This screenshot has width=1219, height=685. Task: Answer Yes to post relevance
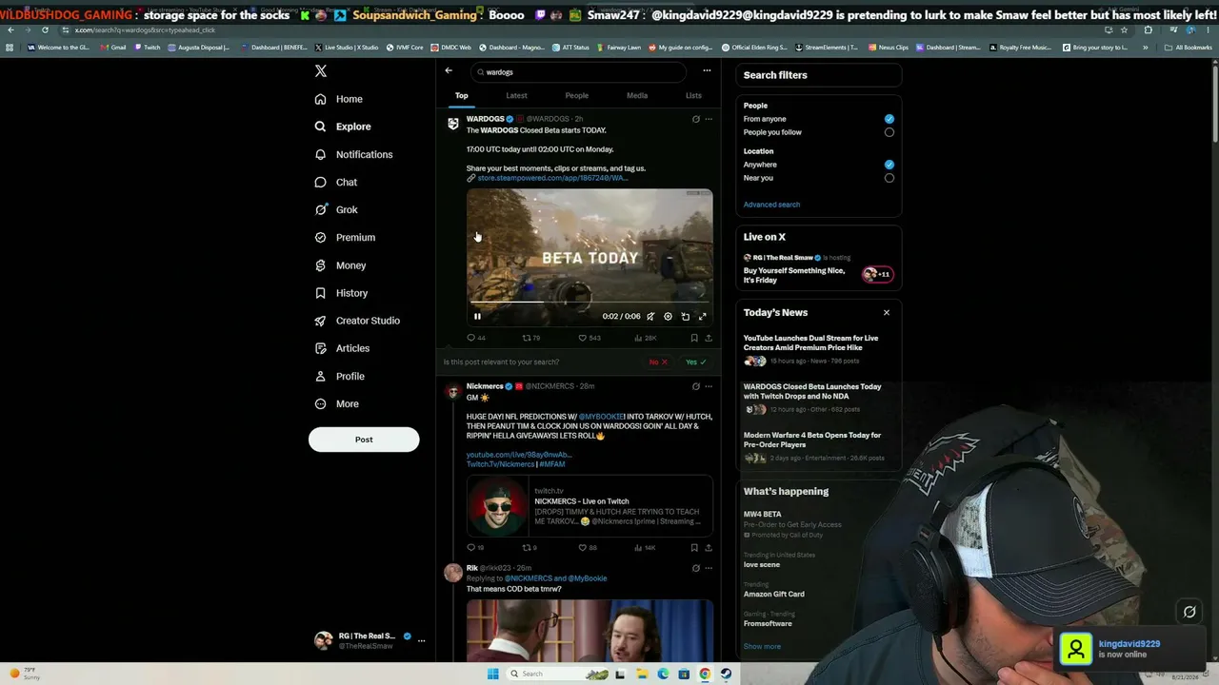pyautogui.click(x=696, y=362)
